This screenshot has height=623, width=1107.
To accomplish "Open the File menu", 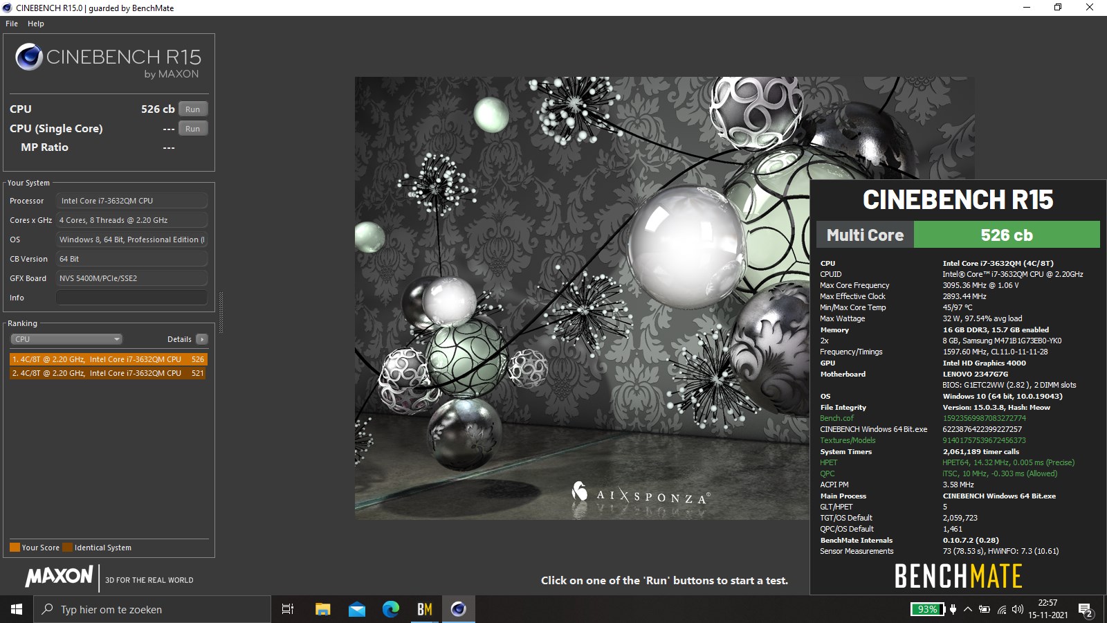I will [x=12, y=24].
